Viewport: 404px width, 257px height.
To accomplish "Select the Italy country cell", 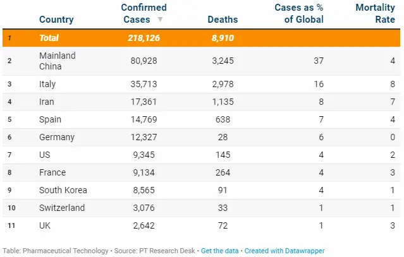I will pos(49,84).
